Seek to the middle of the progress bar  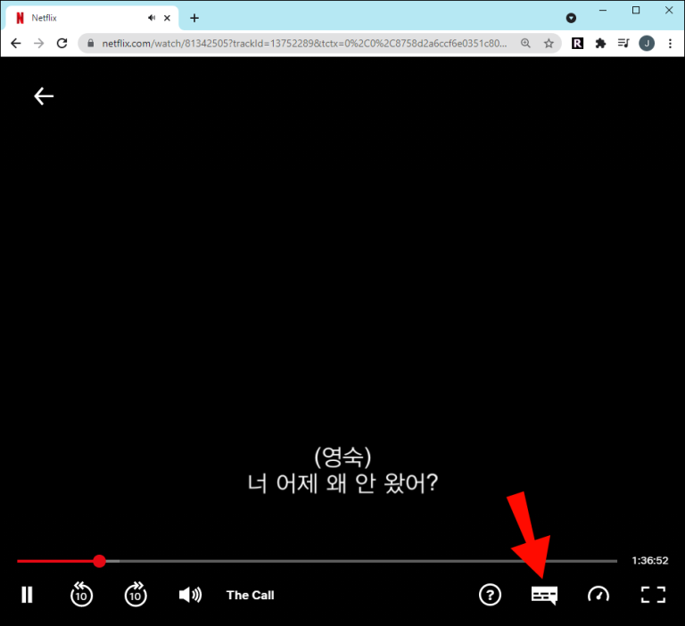click(x=318, y=561)
